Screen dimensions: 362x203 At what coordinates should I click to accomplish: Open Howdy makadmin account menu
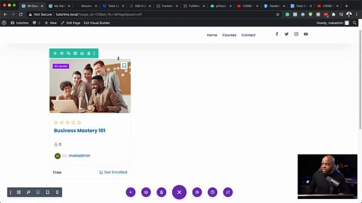coord(333,23)
